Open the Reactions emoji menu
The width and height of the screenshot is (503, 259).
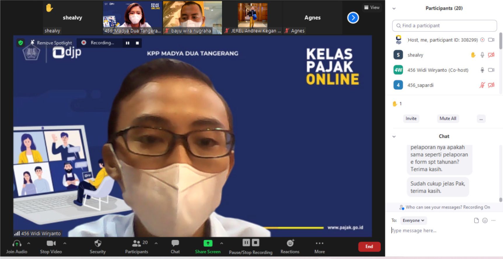(x=290, y=243)
